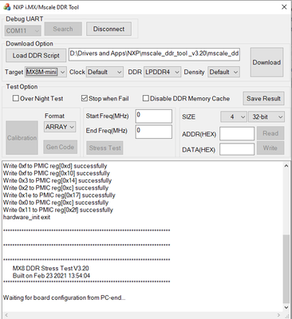Close the DDR Tool window
292x319 pixels.
[x=284, y=7]
